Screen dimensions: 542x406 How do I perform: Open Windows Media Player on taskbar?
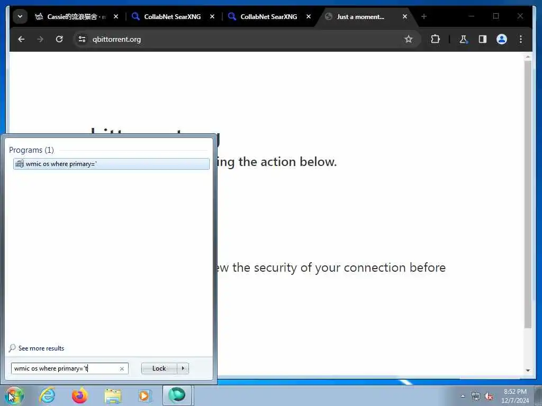pyautogui.click(x=144, y=395)
